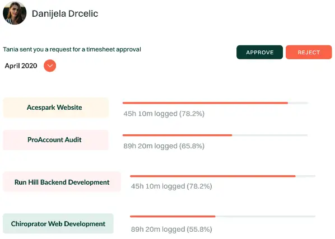Click Run Hill's 45h 10m logged text
Screen dimensions: 335x239
coord(171,186)
